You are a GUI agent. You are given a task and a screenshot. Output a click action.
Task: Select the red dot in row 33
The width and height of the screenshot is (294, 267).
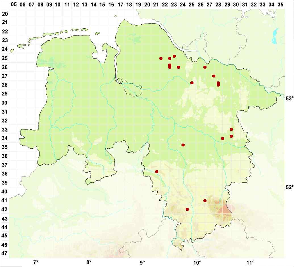tap(232, 129)
